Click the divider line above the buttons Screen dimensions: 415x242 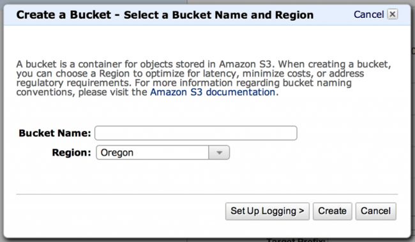207,194
